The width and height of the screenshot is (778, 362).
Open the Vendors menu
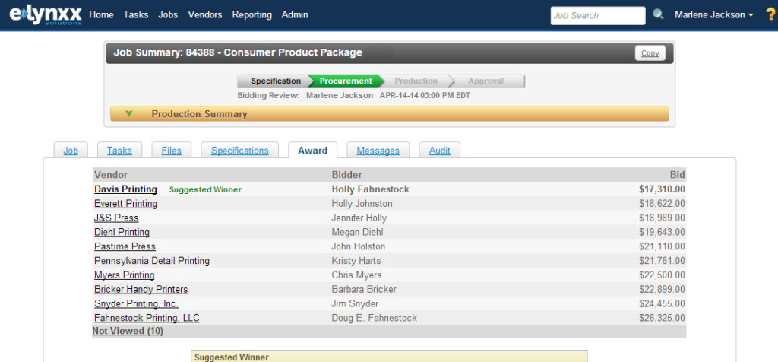[205, 15]
